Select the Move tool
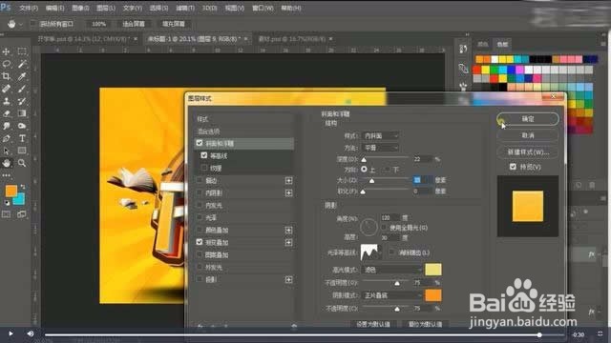Screen dimensions: 611x343 [x=7, y=51]
